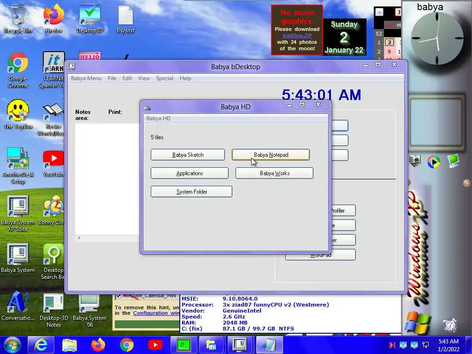Viewport: 472px width, 354px height.
Task: Open the Edit menu in Babya bDesktop
Action: click(x=127, y=78)
